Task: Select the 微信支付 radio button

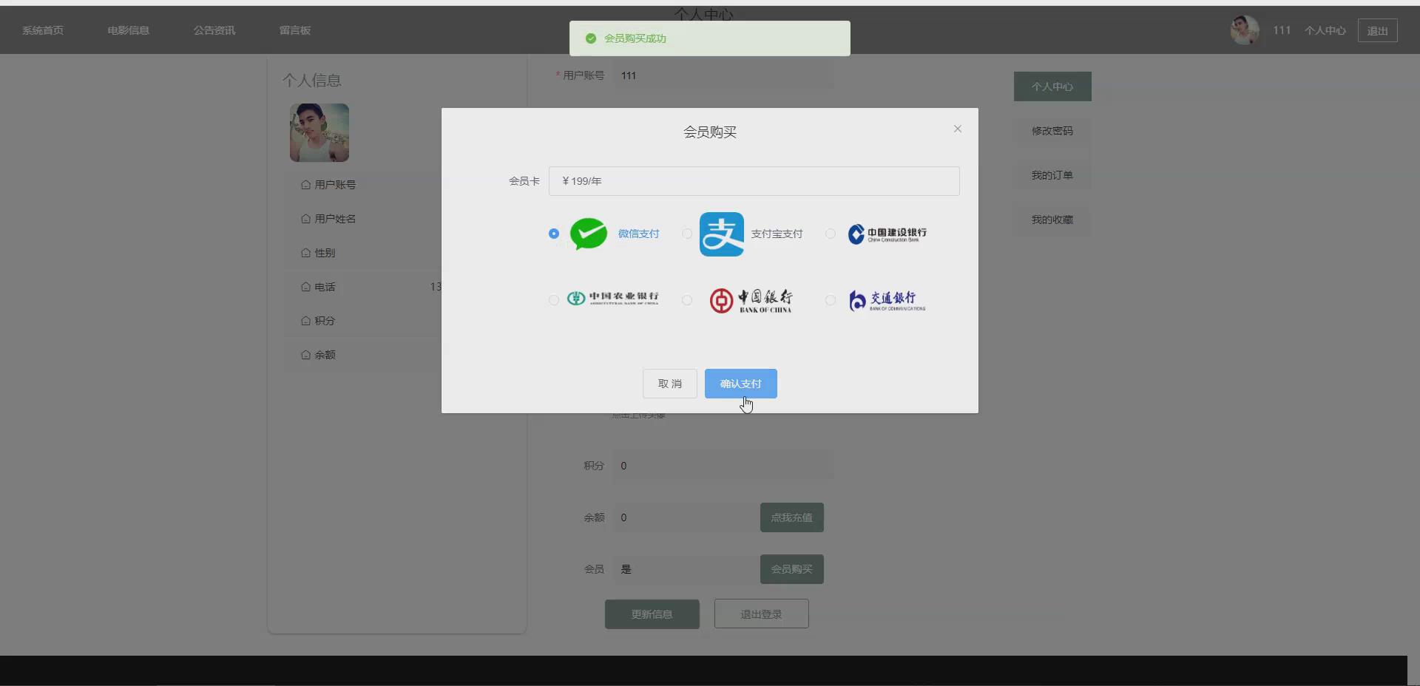Action: point(552,234)
